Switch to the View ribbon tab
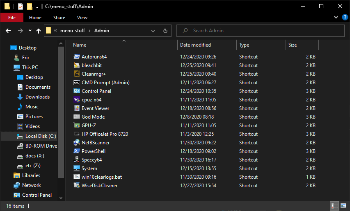Screen dimensions: 350x211 coord(82,18)
